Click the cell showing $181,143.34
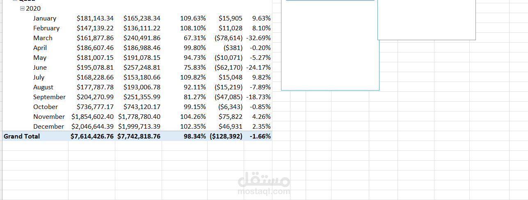 95,18
